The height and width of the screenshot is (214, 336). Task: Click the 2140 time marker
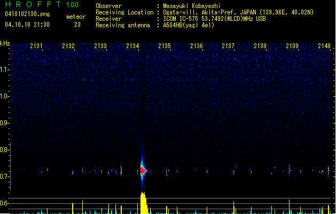pos(324,46)
